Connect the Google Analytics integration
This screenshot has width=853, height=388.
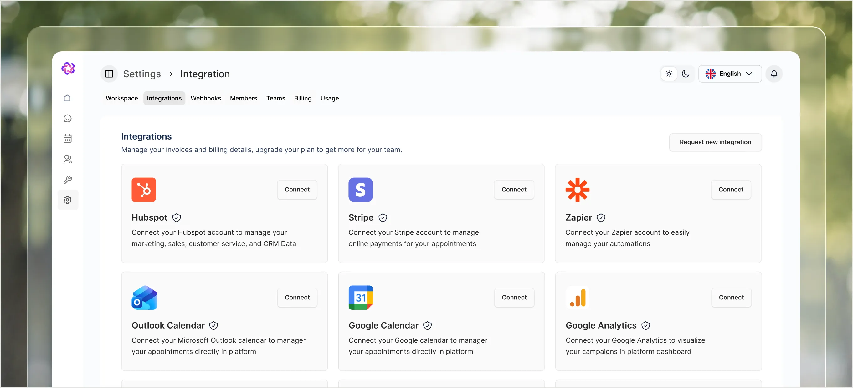pos(731,298)
